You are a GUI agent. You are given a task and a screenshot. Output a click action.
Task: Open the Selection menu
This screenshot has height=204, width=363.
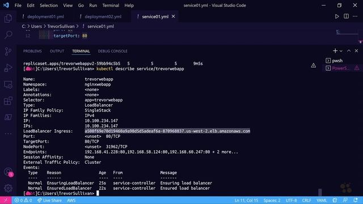tap(49, 5)
